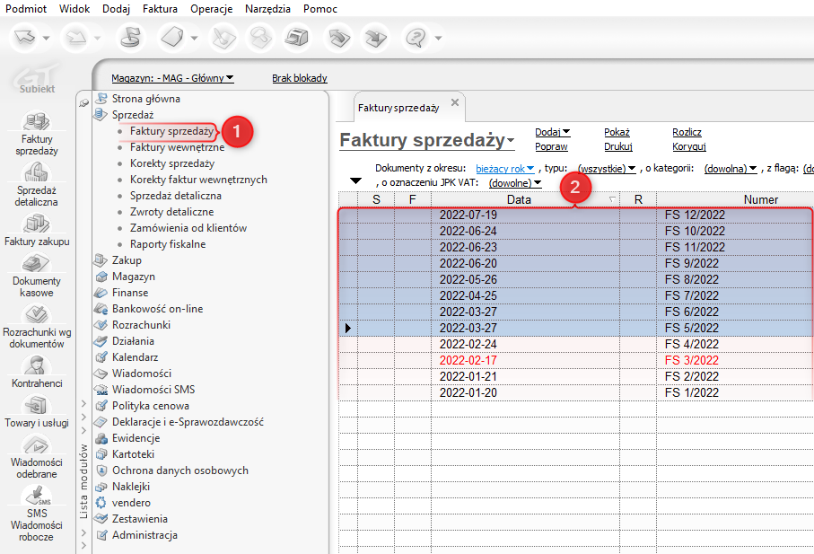The image size is (814, 554).
Task: Open the Faktura menu
Action: click(x=160, y=8)
